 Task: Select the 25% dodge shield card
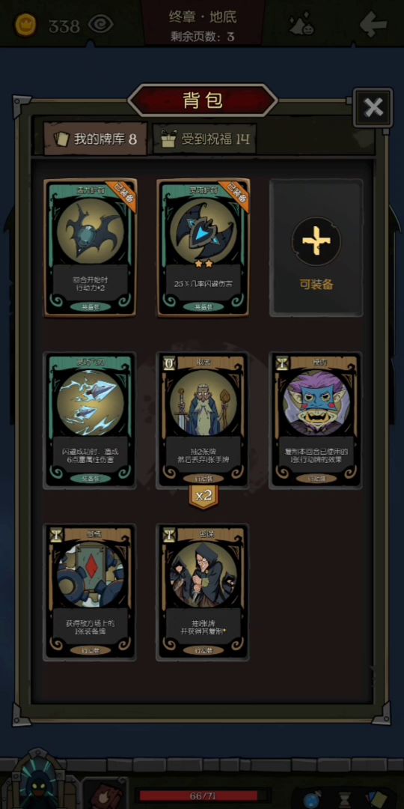[203, 247]
